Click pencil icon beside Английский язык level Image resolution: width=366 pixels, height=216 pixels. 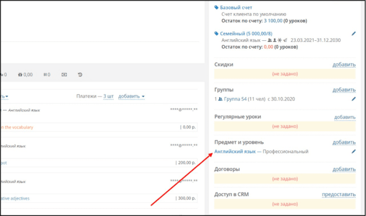[x=353, y=152]
